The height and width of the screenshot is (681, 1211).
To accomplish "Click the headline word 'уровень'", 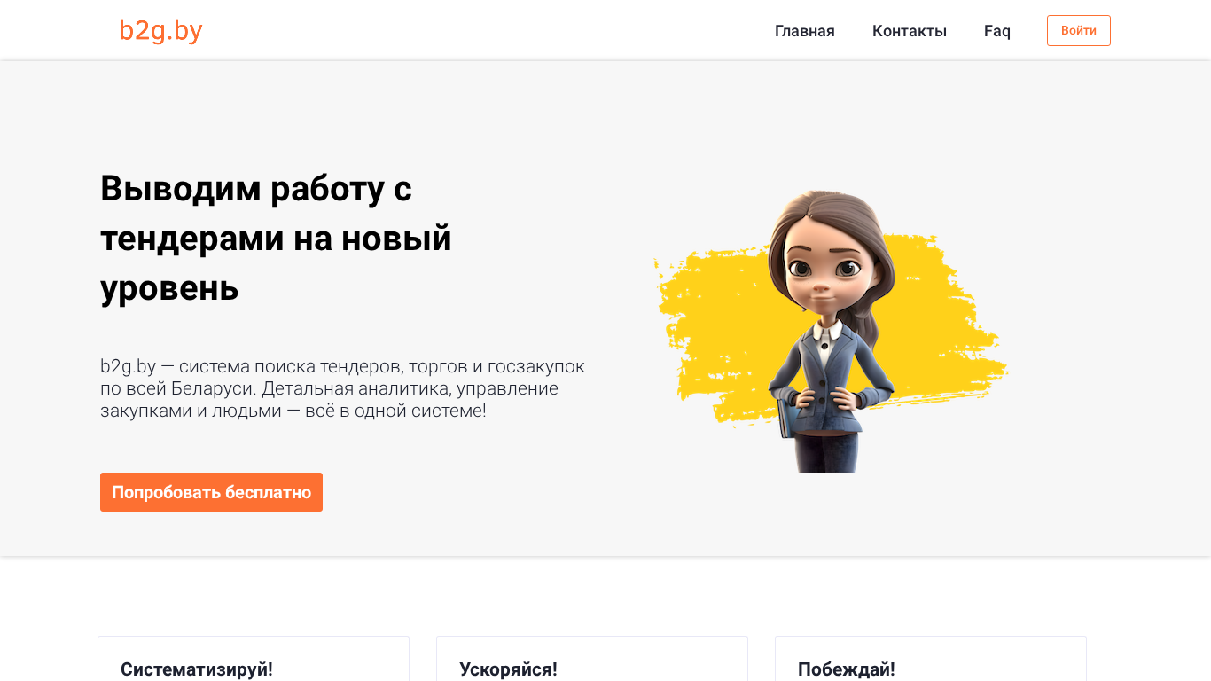I will (x=169, y=288).
